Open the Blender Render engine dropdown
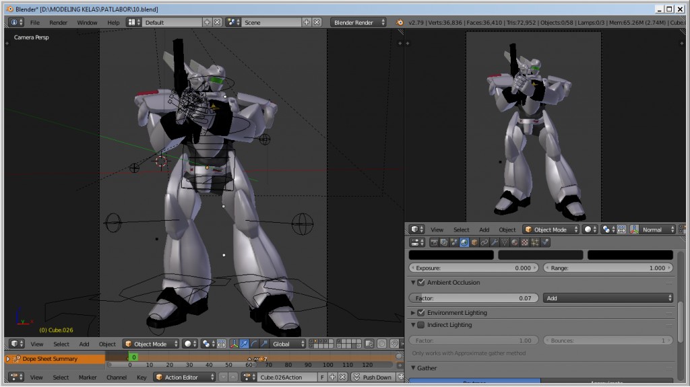690x387 pixels. tap(359, 22)
